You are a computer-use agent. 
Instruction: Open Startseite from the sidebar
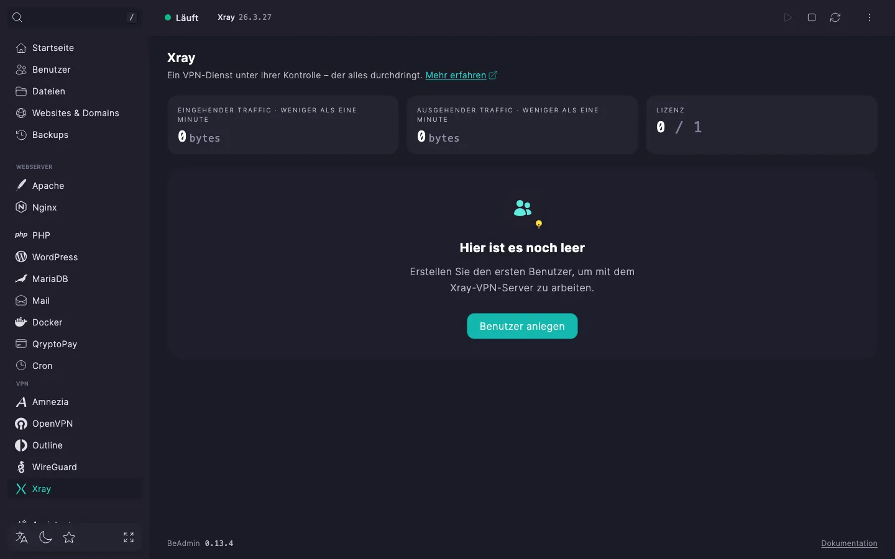(x=75, y=48)
